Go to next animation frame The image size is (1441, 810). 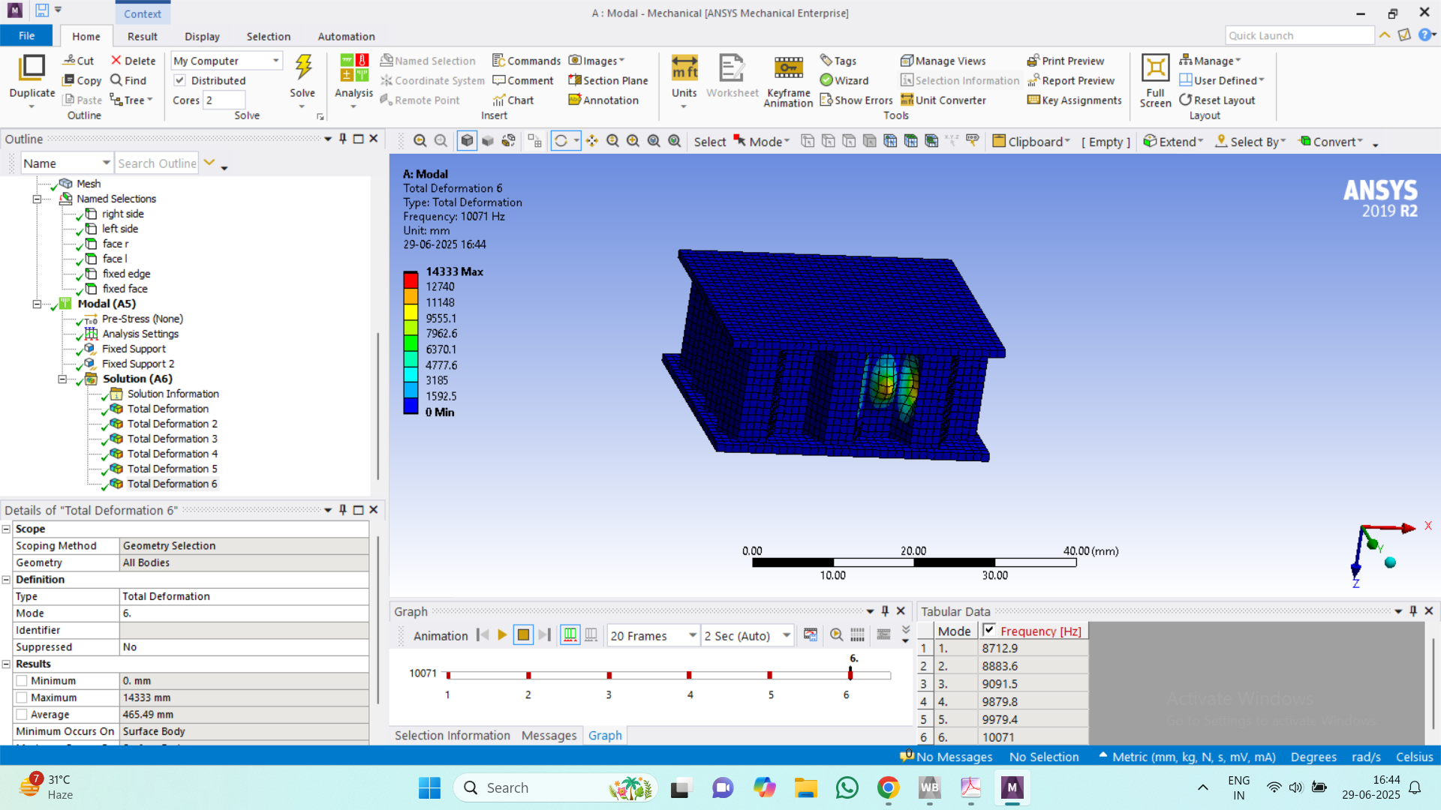(545, 635)
